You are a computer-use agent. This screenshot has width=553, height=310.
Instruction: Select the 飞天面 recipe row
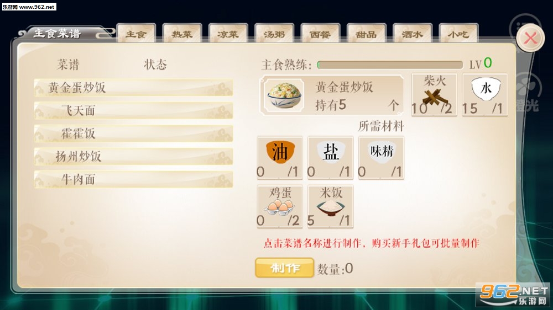tap(133, 110)
